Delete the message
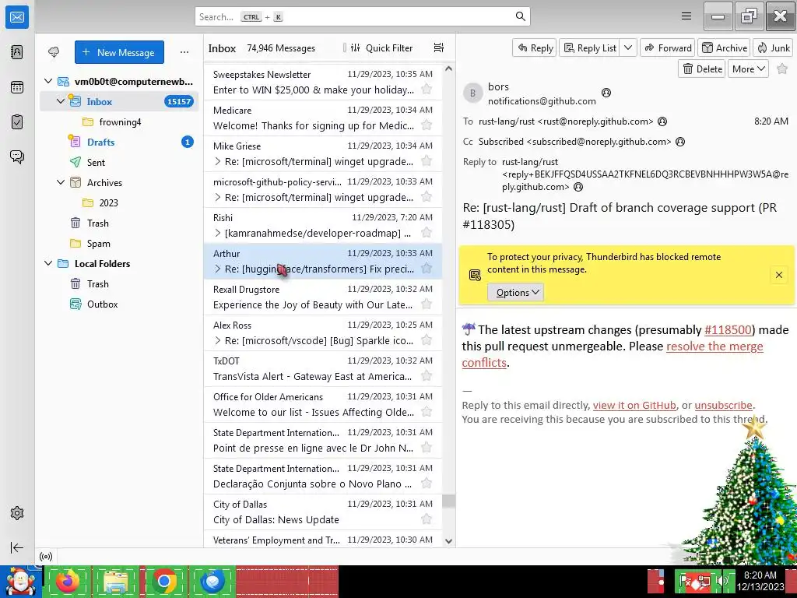Image resolution: width=797 pixels, height=598 pixels. tap(703, 69)
